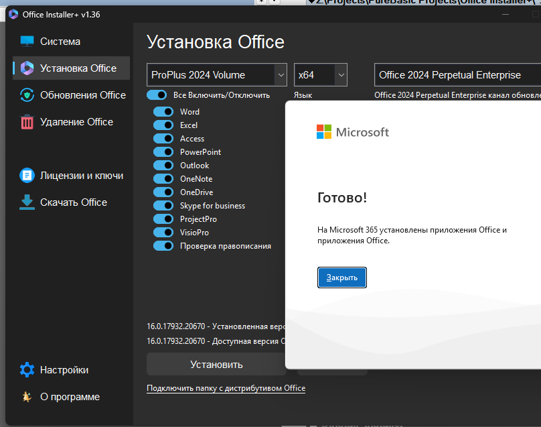The width and height of the screenshot is (541, 427).
Task: Click the Система monitor icon
Action: 27,42
